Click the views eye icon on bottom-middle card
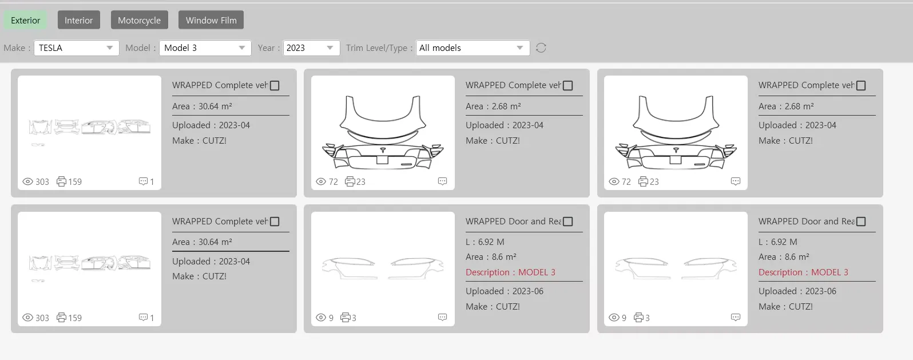The image size is (913, 360). (x=321, y=318)
